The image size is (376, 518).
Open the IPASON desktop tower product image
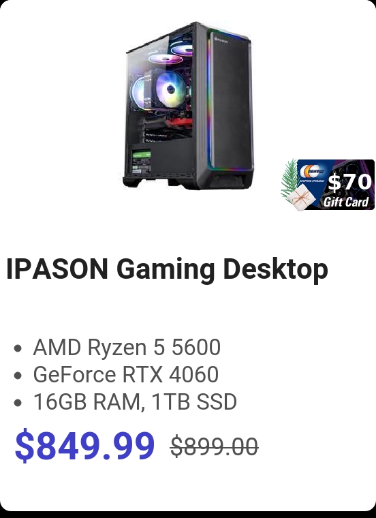pyautogui.click(x=188, y=106)
